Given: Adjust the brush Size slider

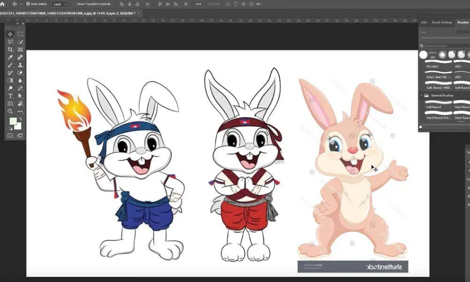Looking at the screenshot, I should (445, 38).
